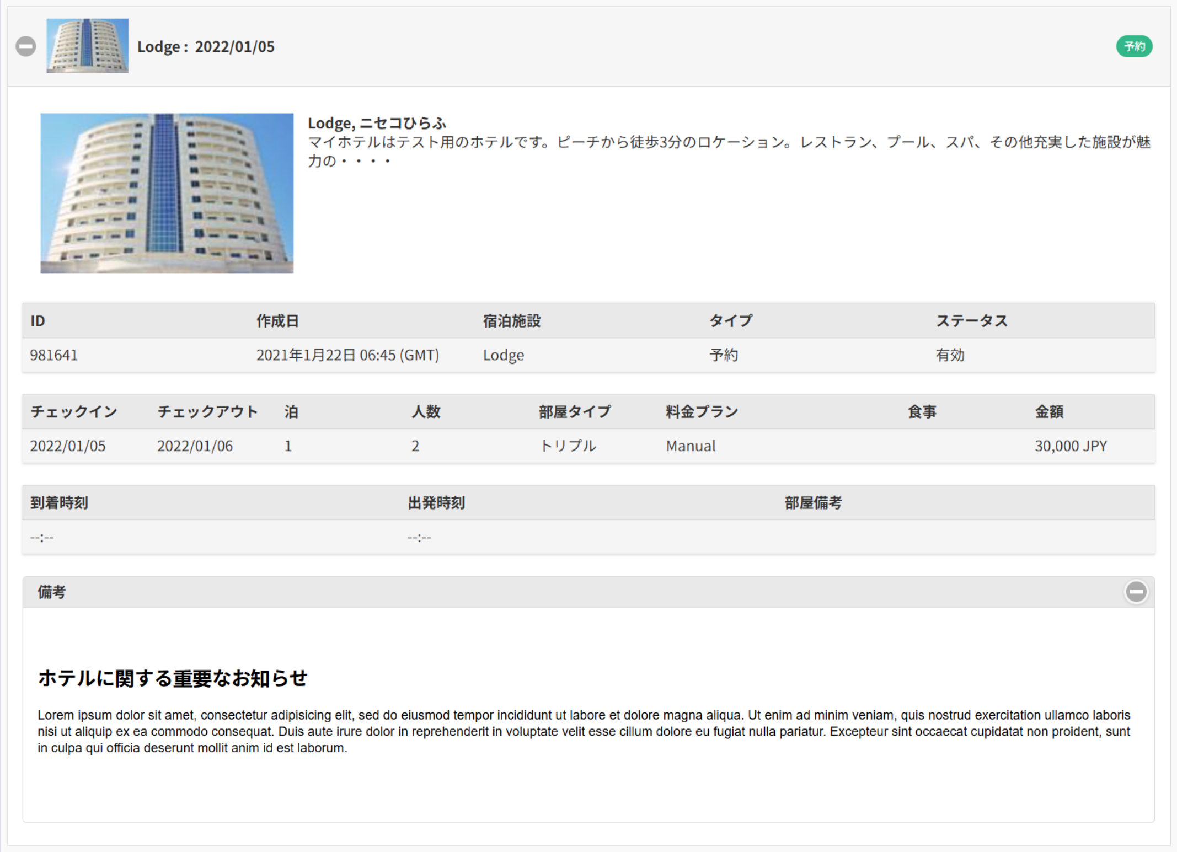Click the 人数 column header
Viewport: 1177px width, 852px height.
(426, 412)
